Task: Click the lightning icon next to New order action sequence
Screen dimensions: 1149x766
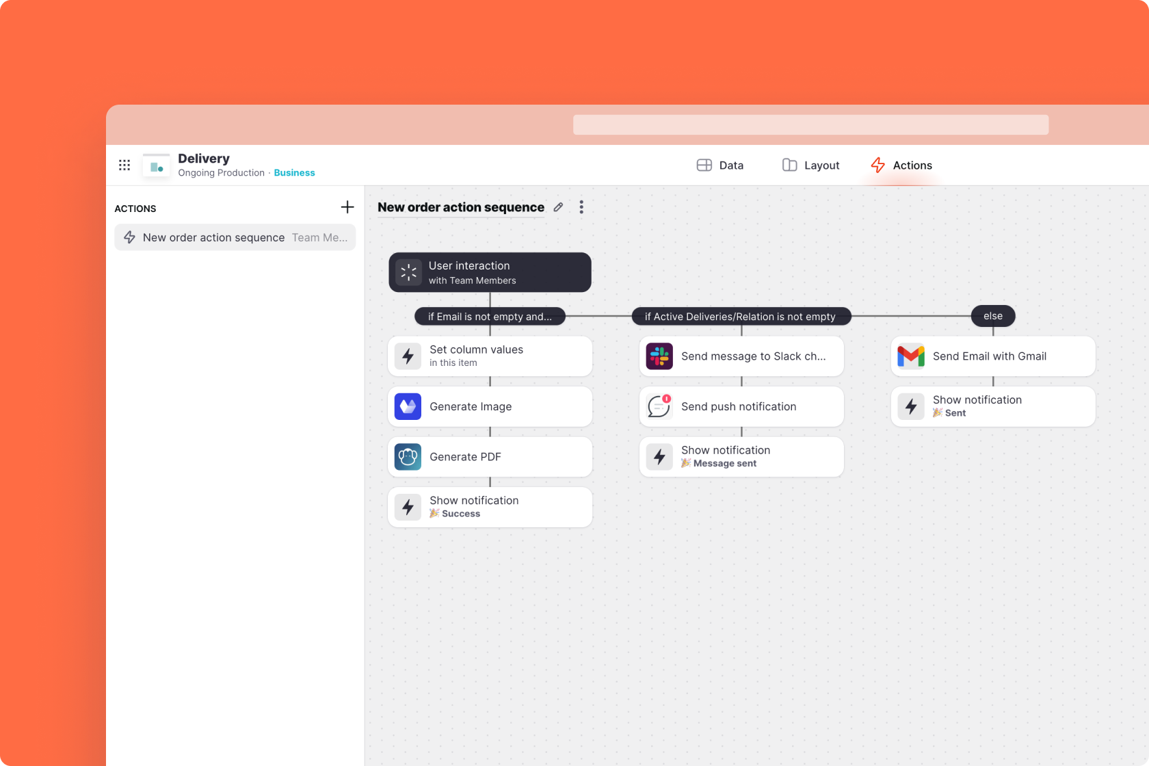Action: point(129,237)
